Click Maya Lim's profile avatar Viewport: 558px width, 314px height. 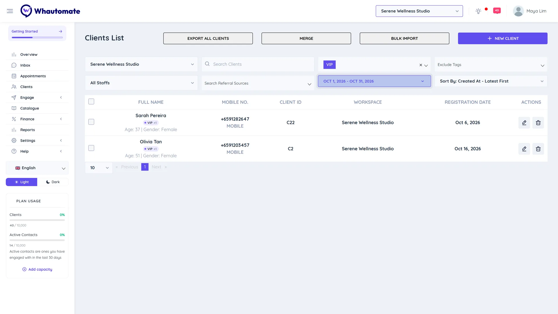pyautogui.click(x=518, y=11)
